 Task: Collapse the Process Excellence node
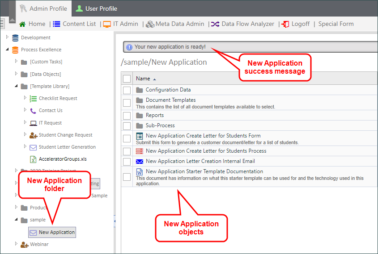tap(7, 50)
